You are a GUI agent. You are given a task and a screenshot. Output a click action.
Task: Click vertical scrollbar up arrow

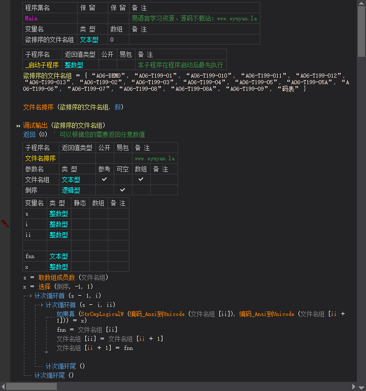tap(361, 3)
